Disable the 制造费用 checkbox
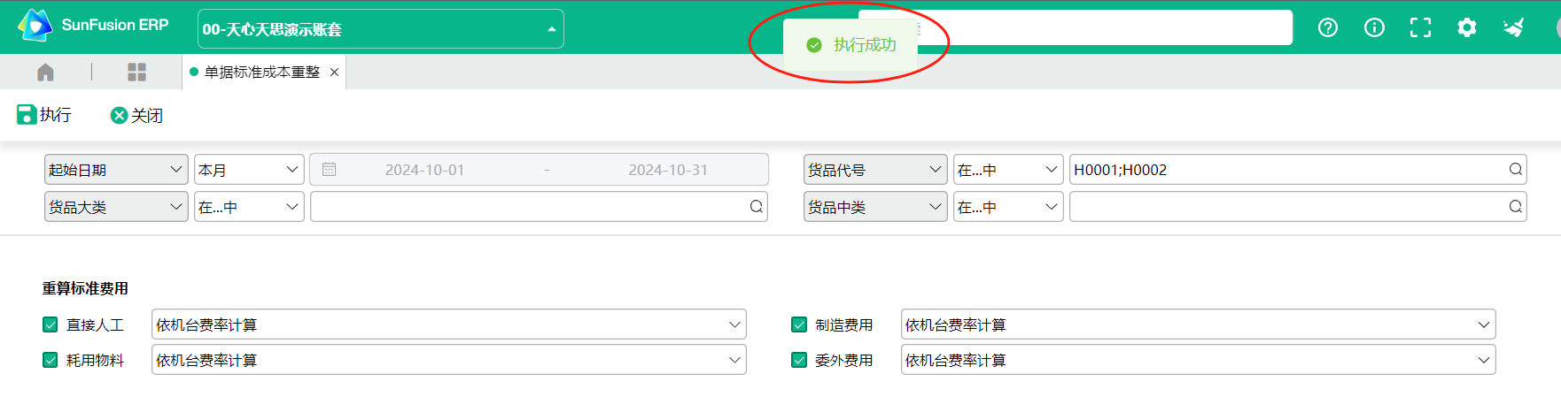 click(x=799, y=324)
